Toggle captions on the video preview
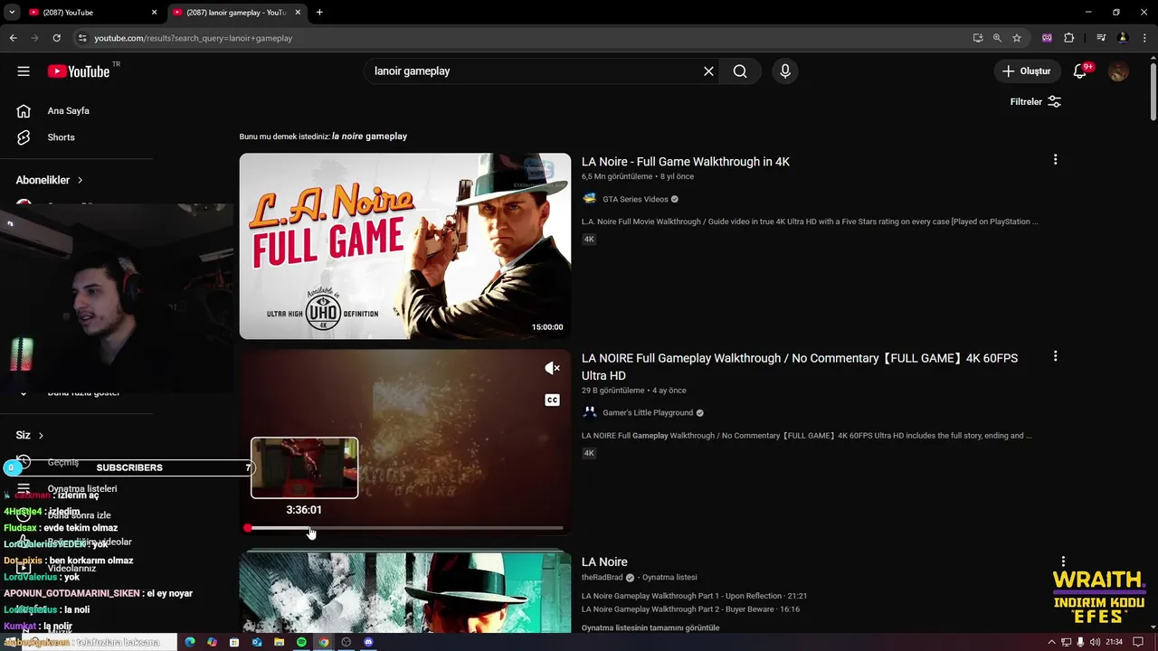The height and width of the screenshot is (651, 1158). tap(552, 400)
